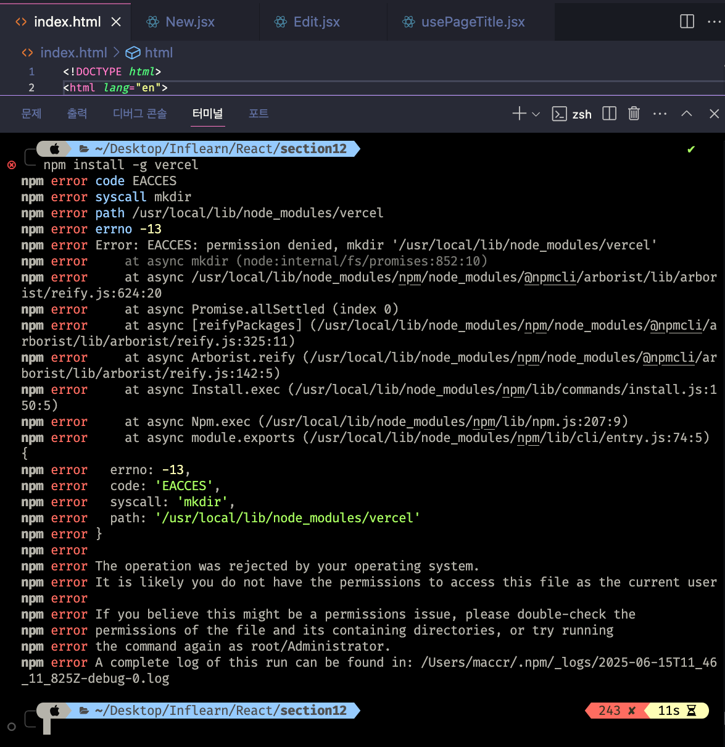Open the 출력 (Output) panel tab
The height and width of the screenshot is (747, 725).
click(x=77, y=114)
